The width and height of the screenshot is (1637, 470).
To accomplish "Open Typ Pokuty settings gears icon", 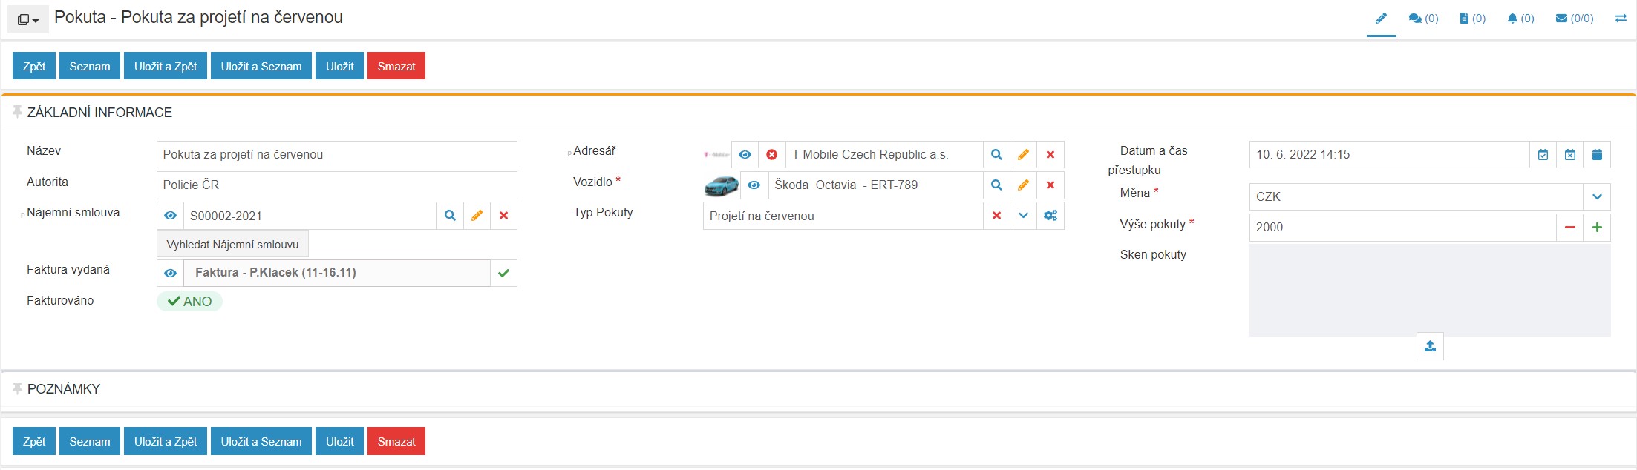I will (1051, 216).
